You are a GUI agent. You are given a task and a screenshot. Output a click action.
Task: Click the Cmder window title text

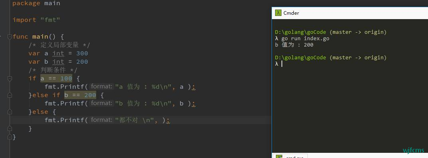[x=291, y=13]
